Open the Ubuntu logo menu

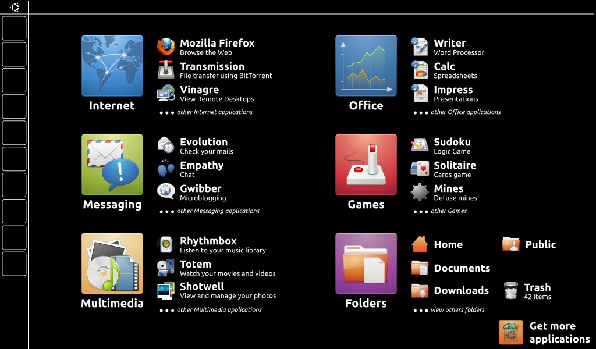[15, 7]
